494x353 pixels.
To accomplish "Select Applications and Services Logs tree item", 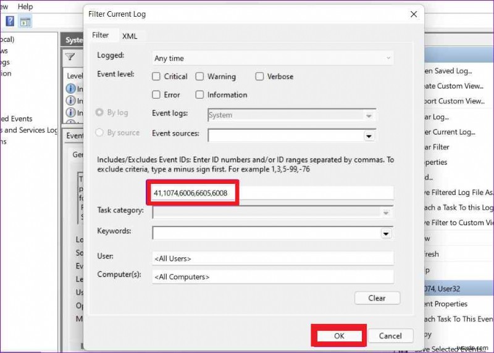I will pos(29,130).
